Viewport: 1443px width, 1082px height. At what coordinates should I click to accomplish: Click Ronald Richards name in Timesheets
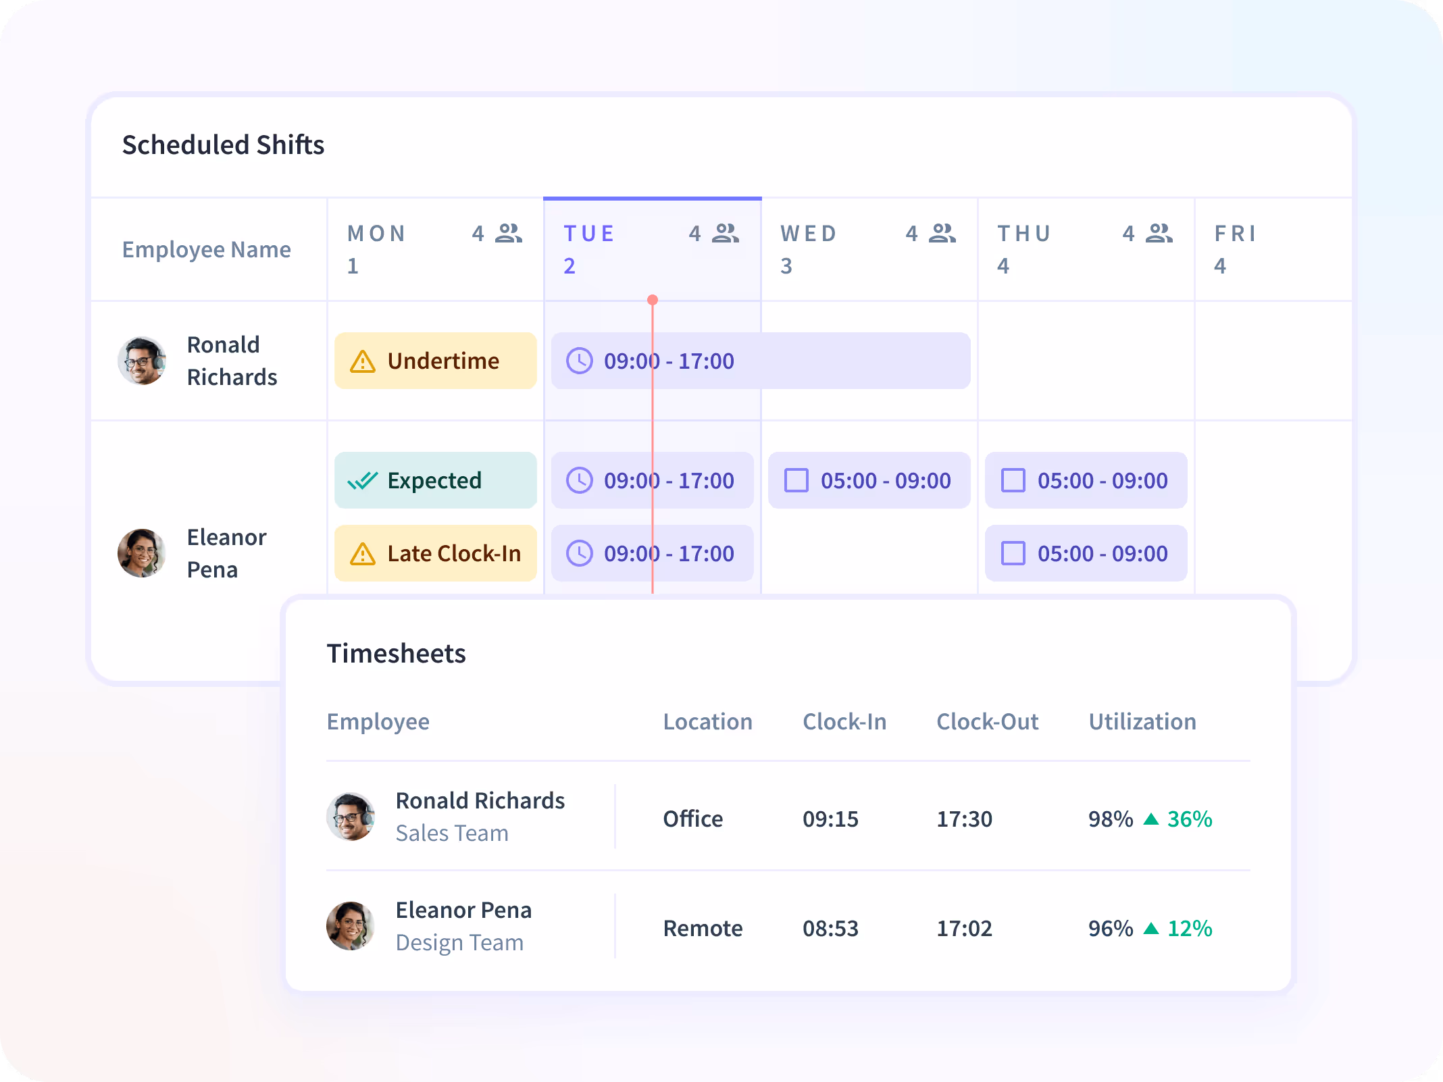480,800
